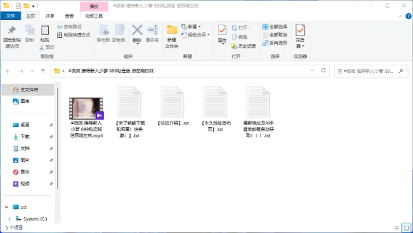This screenshot has height=233, width=413.
Task: Click Quick Access toolbar new folder icon
Action: (x=26, y=6)
